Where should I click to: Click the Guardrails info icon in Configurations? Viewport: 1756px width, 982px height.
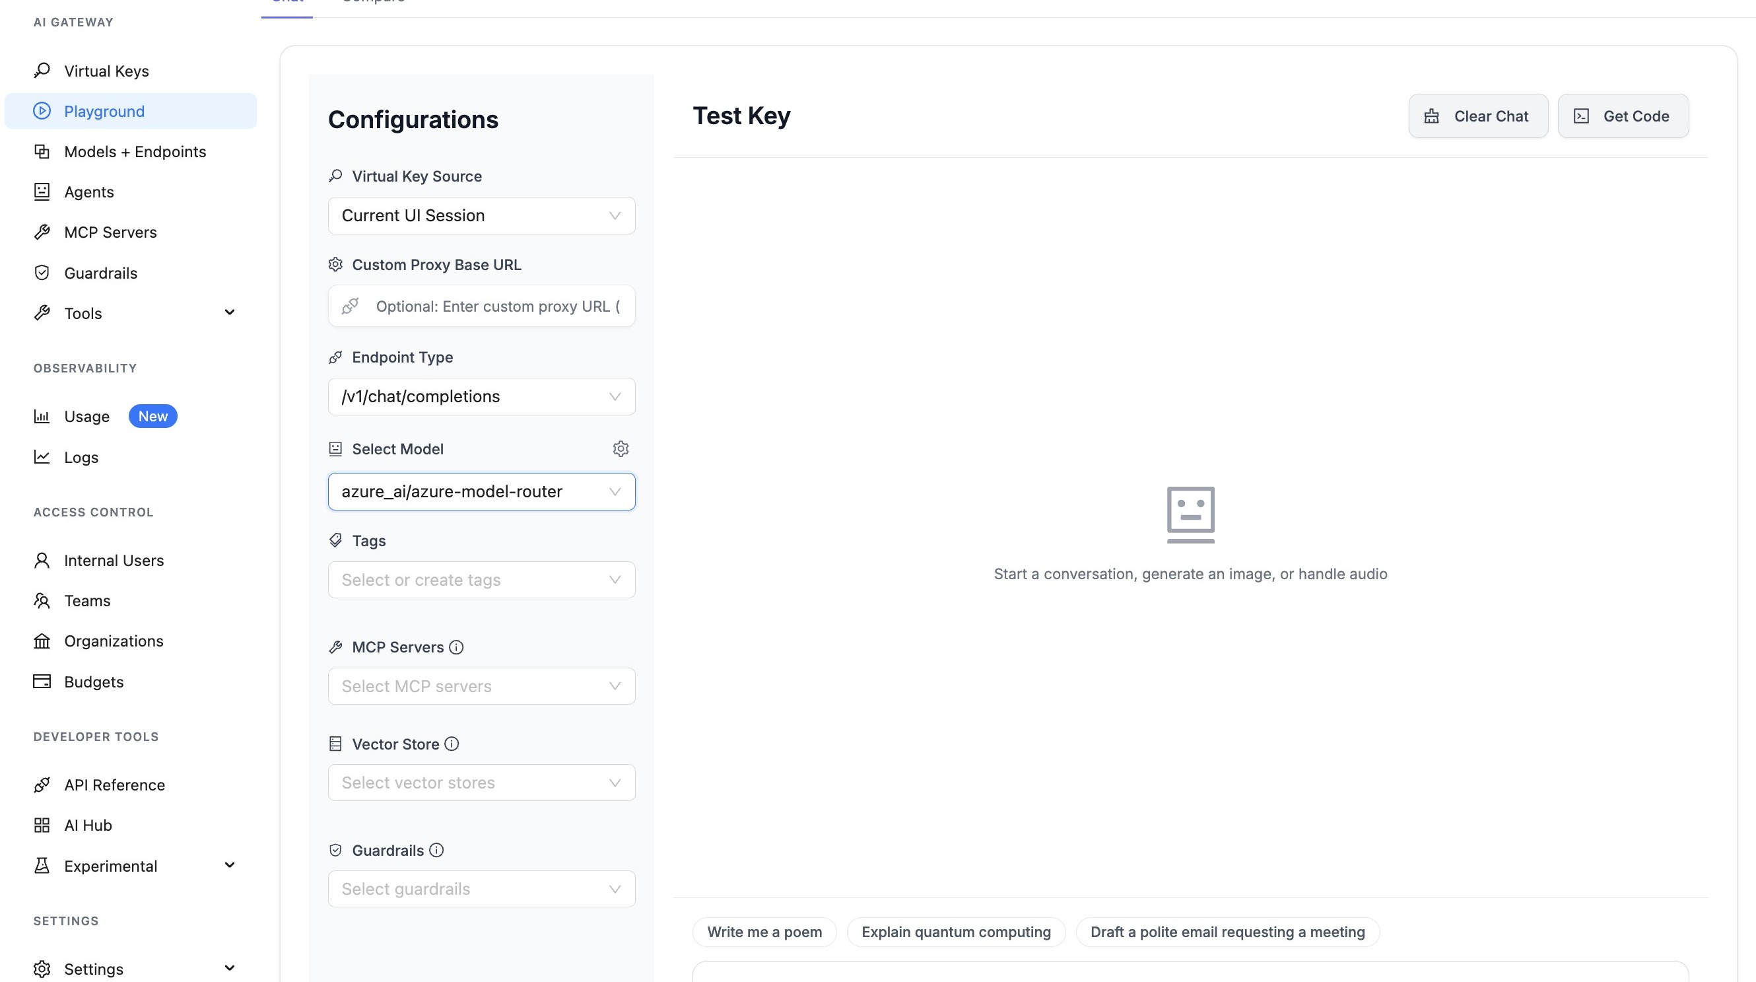tap(436, 851)
